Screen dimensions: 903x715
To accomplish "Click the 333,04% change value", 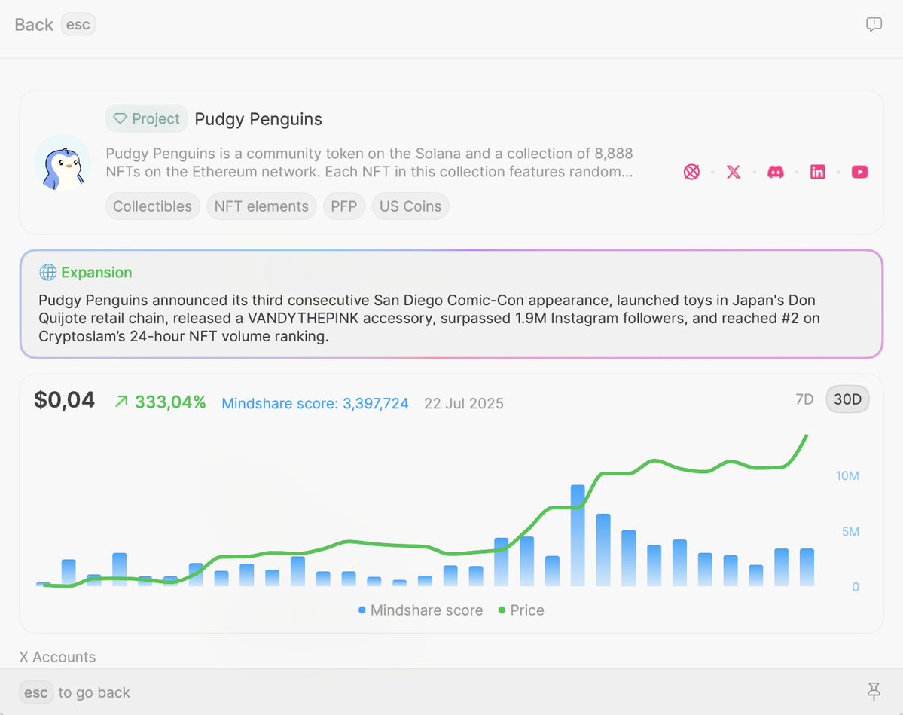I will [x=170, y=402].
